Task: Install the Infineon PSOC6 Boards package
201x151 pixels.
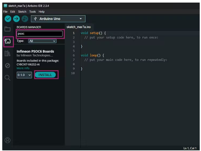Action: 45,75
